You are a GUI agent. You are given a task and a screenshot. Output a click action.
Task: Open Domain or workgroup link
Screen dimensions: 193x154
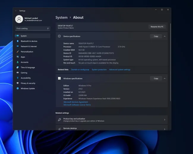[x=80, y=70]
